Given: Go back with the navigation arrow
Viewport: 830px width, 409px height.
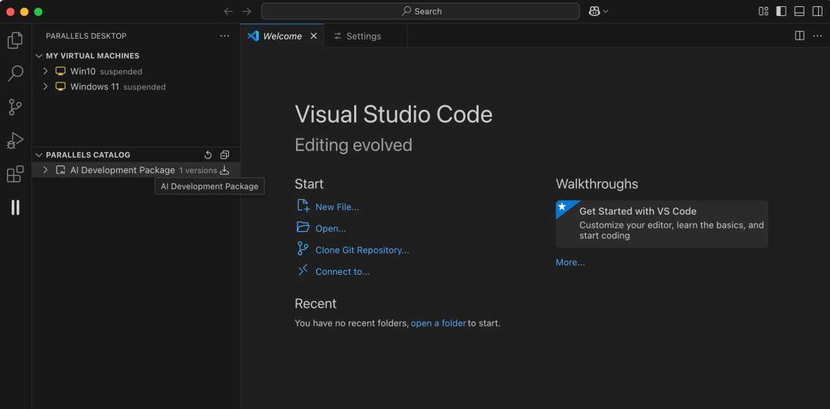Looking at the screenshot, I should (x=229, y=11).
